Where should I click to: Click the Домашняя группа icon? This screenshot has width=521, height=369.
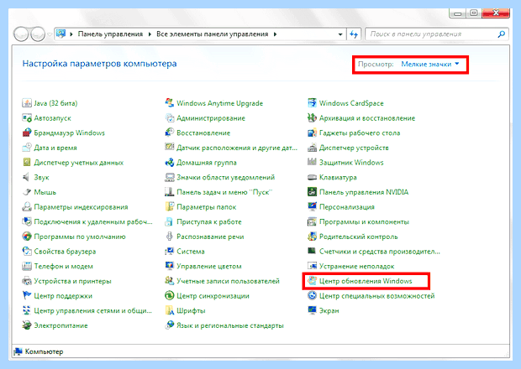(170, 163)
